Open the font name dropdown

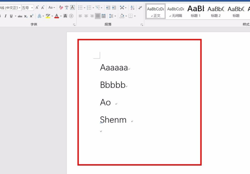click(20, 8)
